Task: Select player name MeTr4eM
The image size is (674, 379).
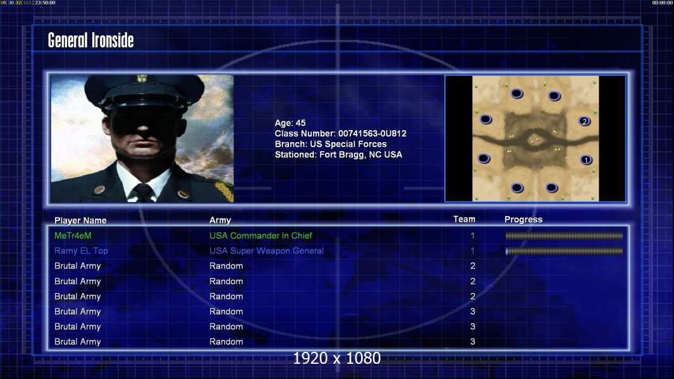Action: pyautogui.click(x=73, y=236)
